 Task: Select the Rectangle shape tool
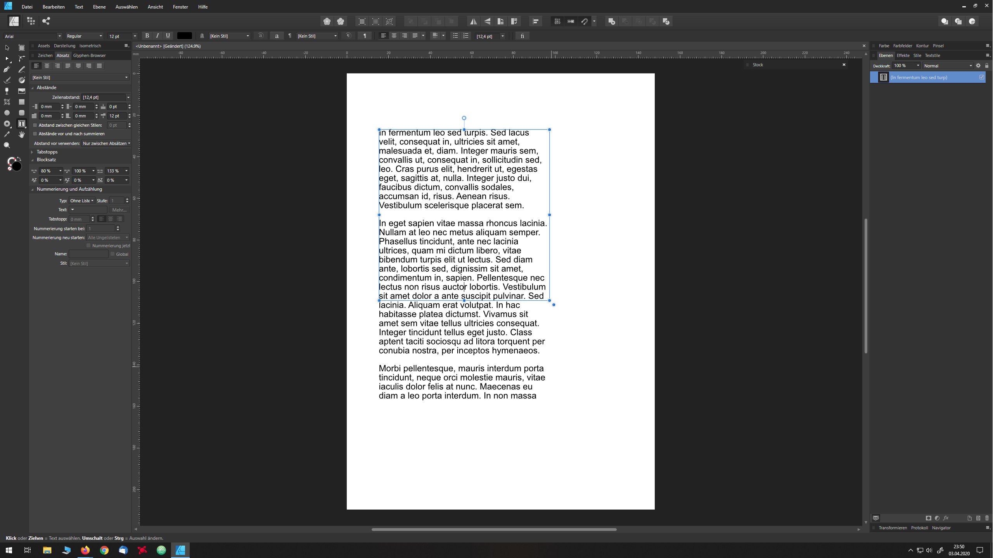(22, 102)
